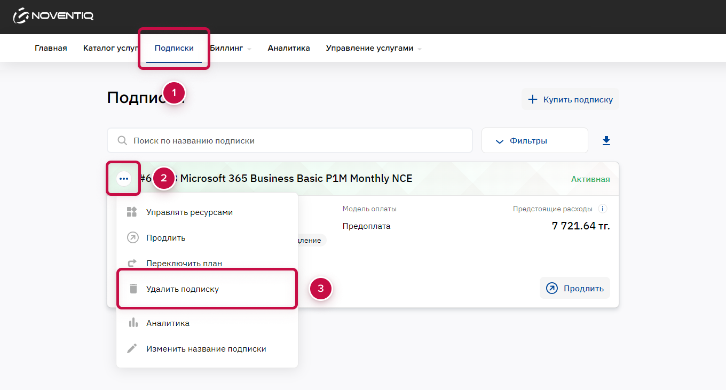726x390 pixels.
Task: Focus the subscription name search field
Action: pos(299,141)
